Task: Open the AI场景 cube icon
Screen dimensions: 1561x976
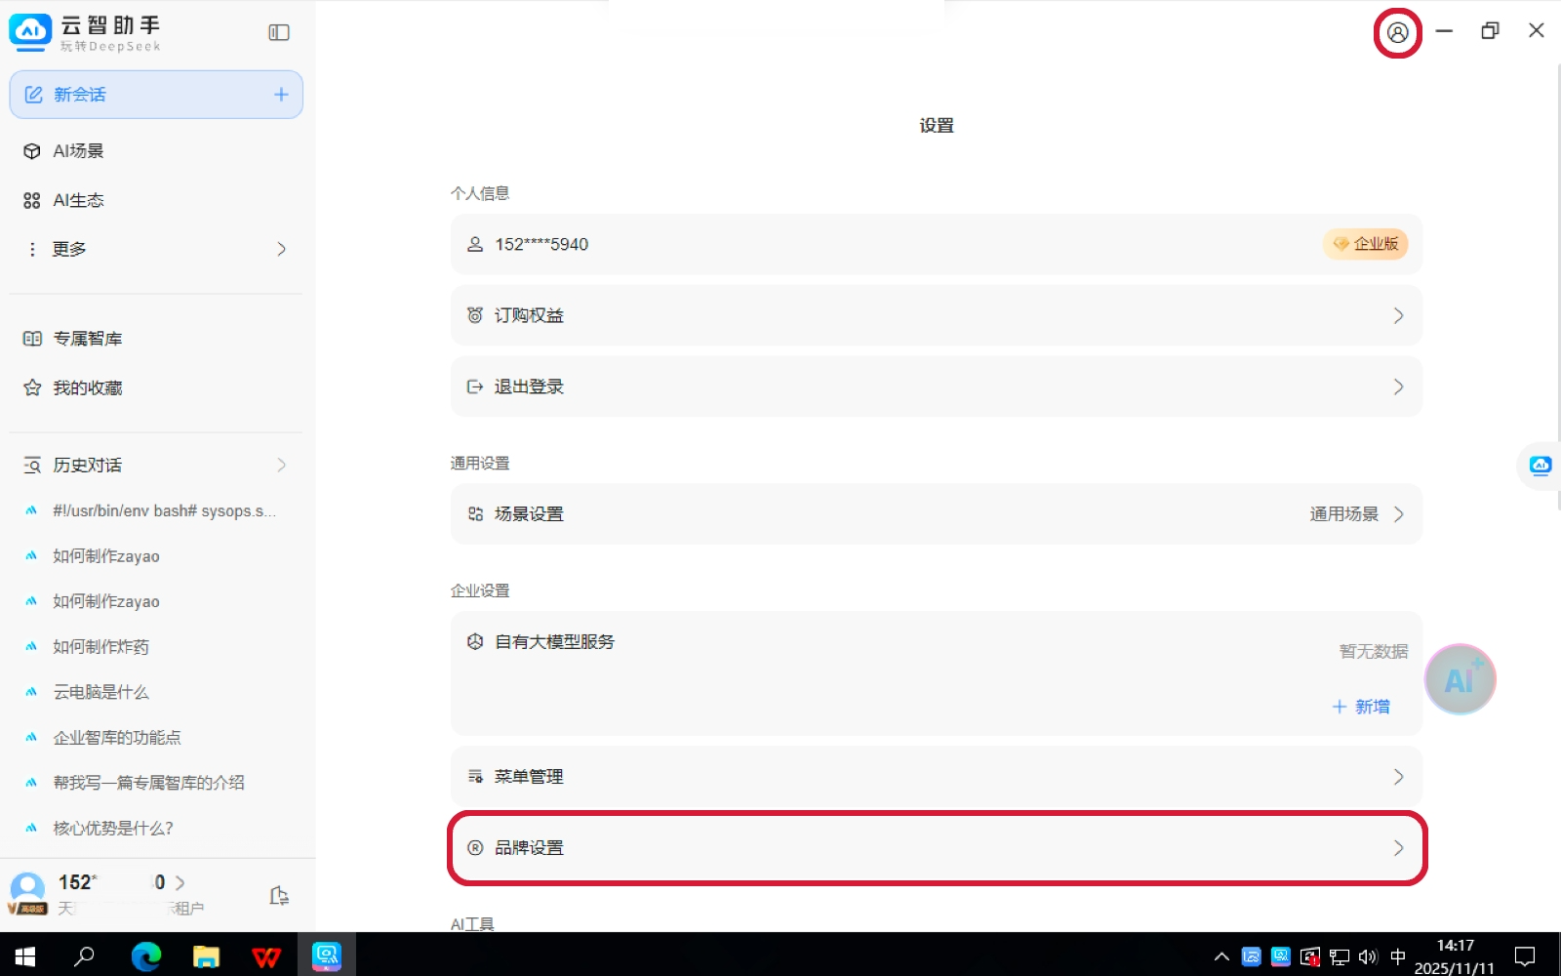Action: pos(32,151)
